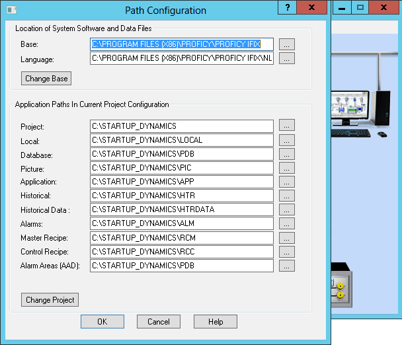This screenshot has width=402, height=345.
Task: Maximize the background SCU window
Action: 360,7
